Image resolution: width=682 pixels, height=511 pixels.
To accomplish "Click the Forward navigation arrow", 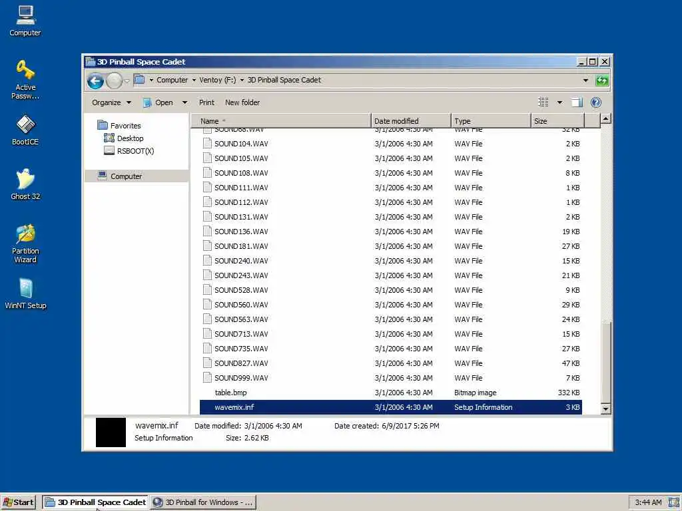I will pyautogui.click(x=114, y=81).
